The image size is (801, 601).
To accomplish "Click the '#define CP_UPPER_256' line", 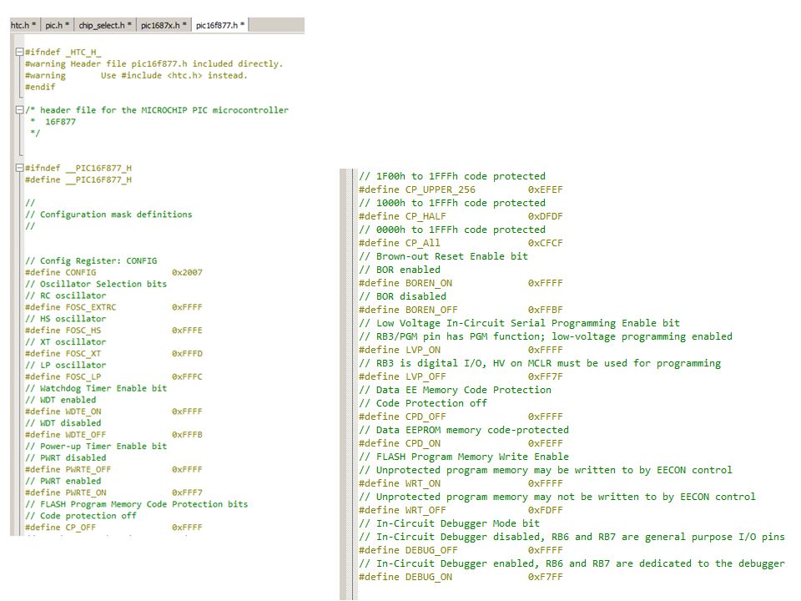I will coord(461,189).
